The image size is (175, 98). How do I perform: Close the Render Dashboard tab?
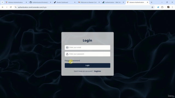(75, 2)
